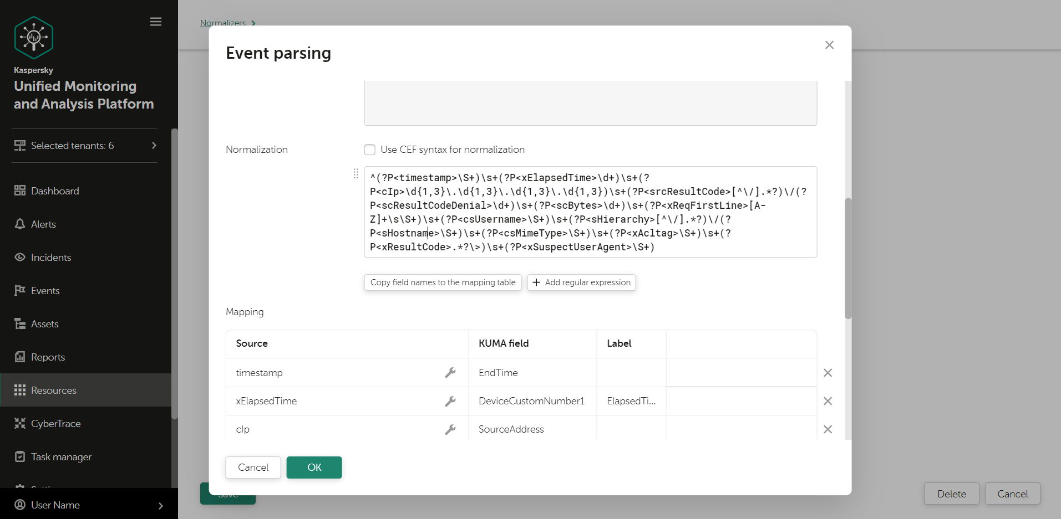This screenshot has width=1061, height=519.
Task: Click the wrench icon for timestamp row
Action: pos(450,373)
